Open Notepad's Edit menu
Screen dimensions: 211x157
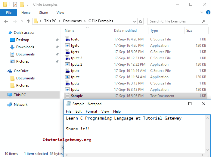click(79, 111)
